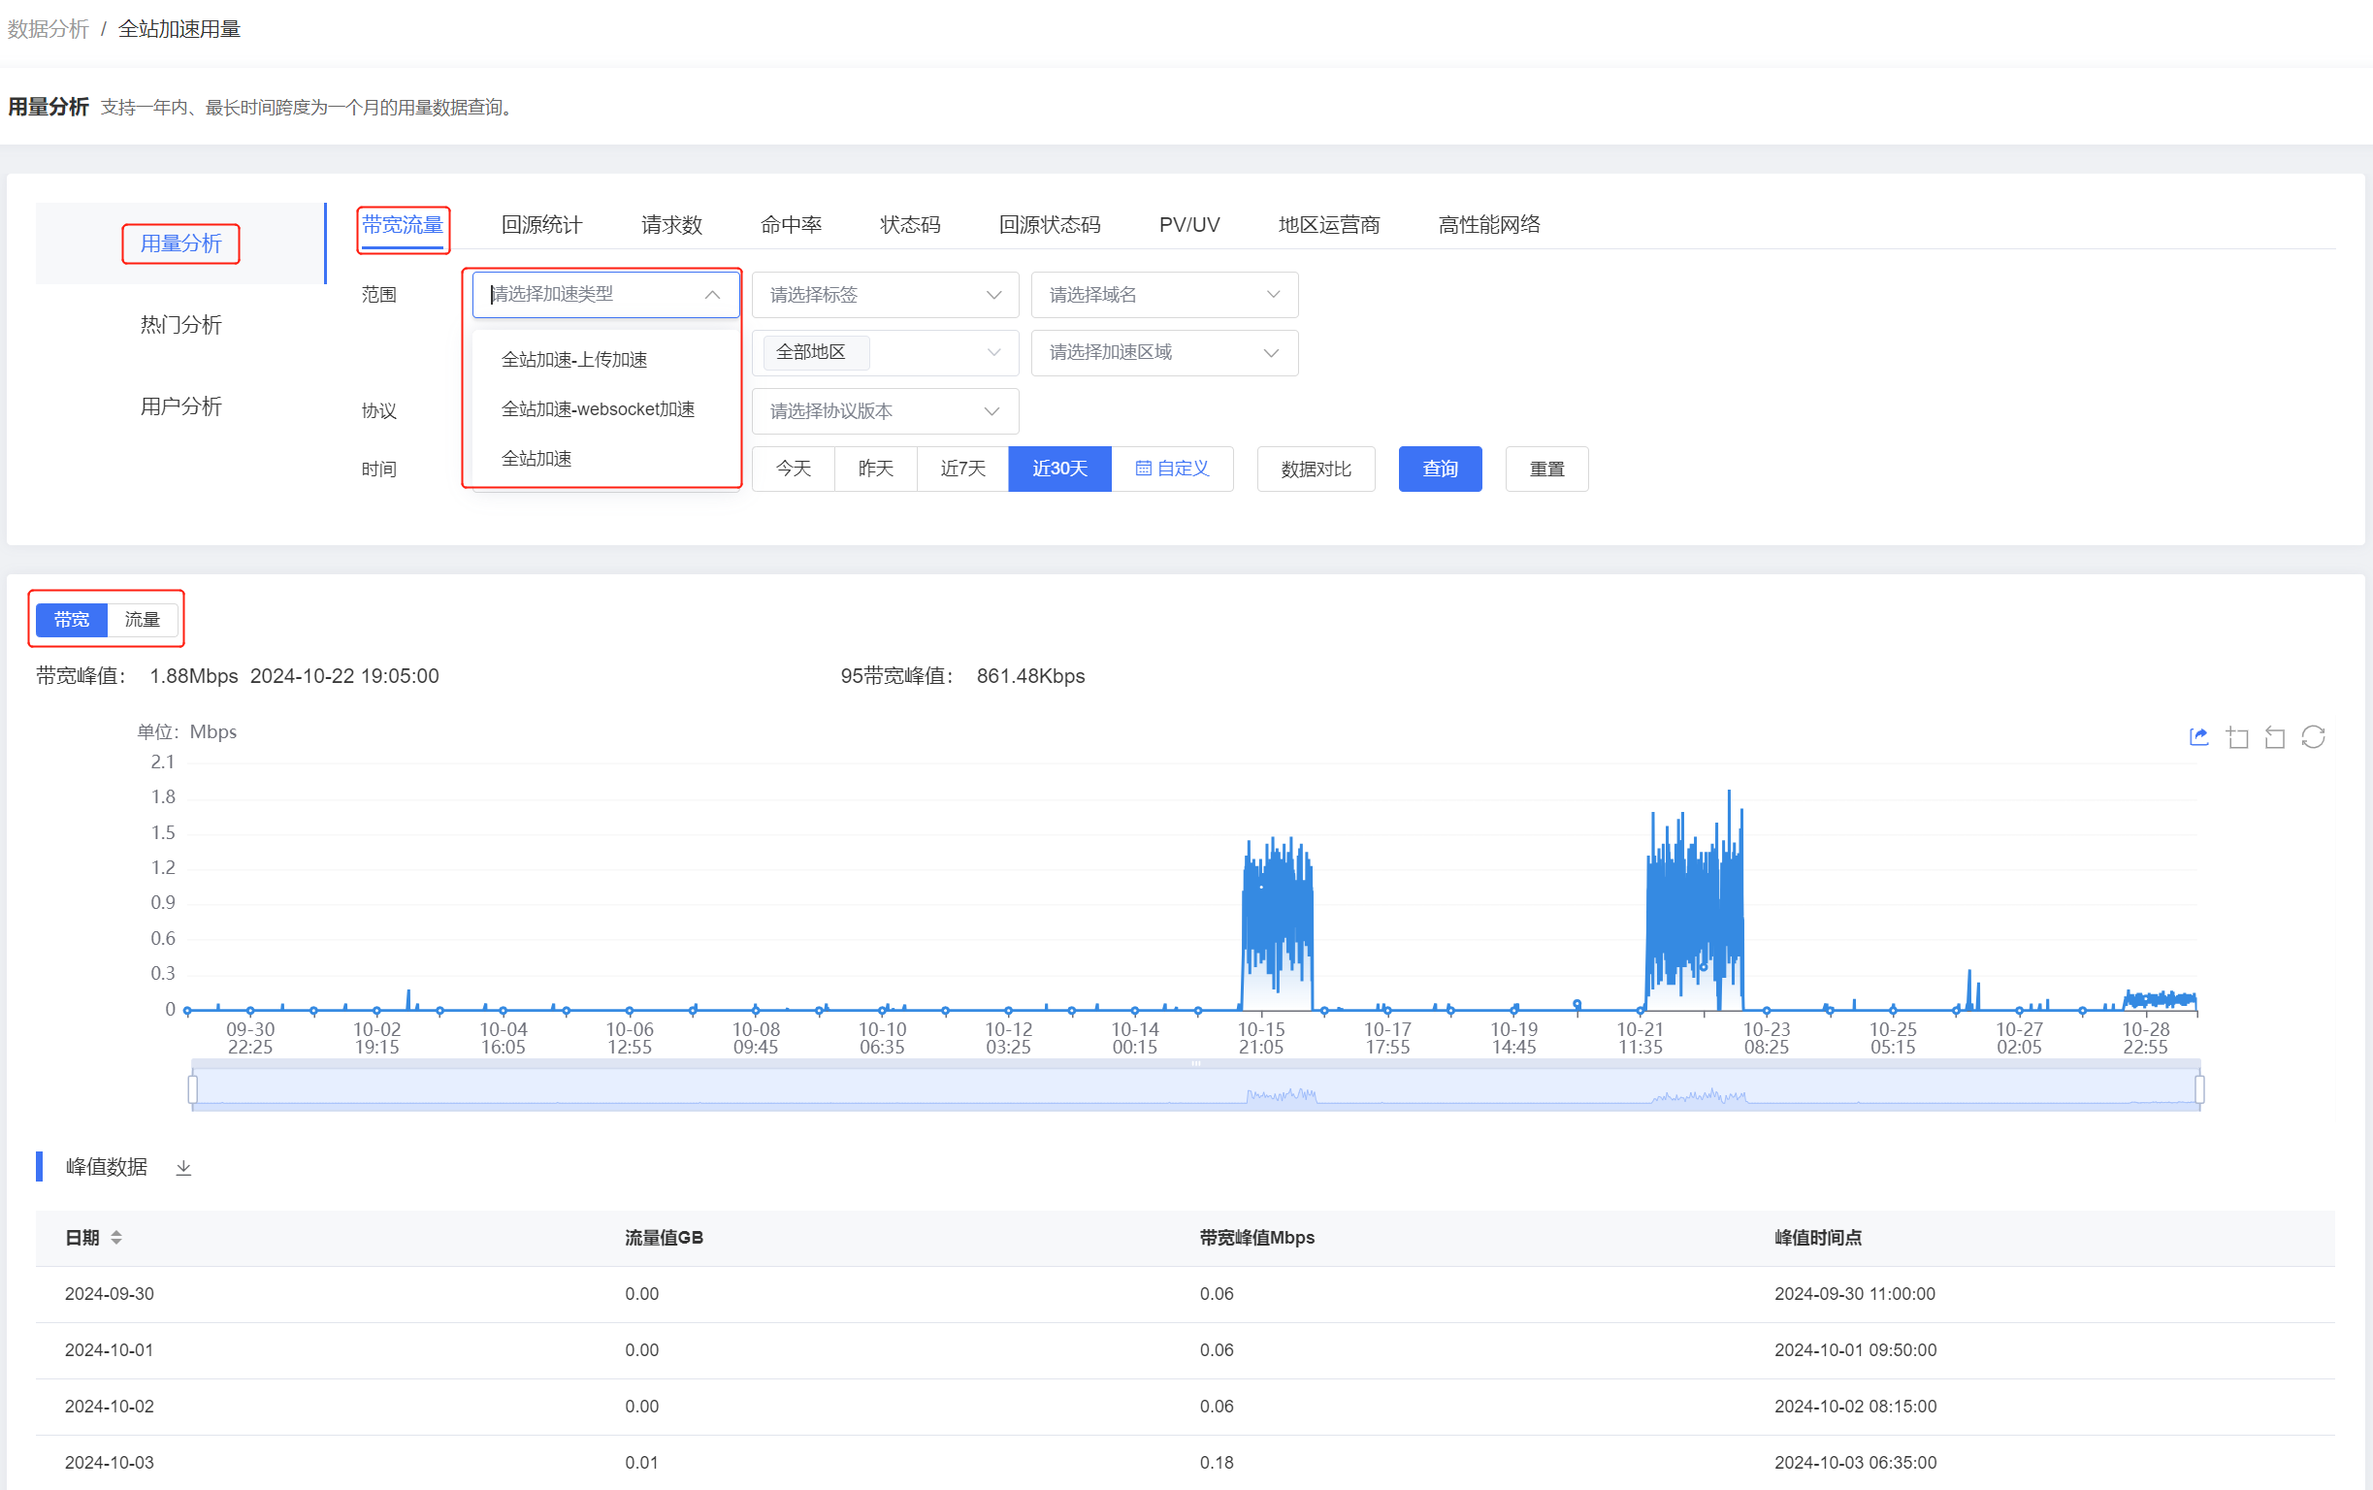Open the 请选择域名 dropdown

(1164, 295)
